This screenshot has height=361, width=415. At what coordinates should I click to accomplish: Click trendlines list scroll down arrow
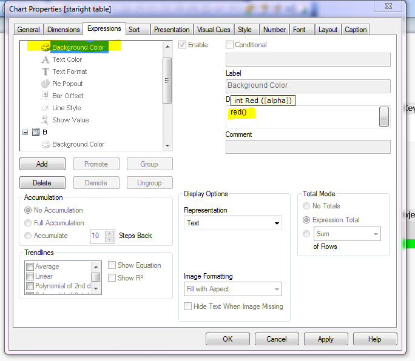tap(96, 289)
